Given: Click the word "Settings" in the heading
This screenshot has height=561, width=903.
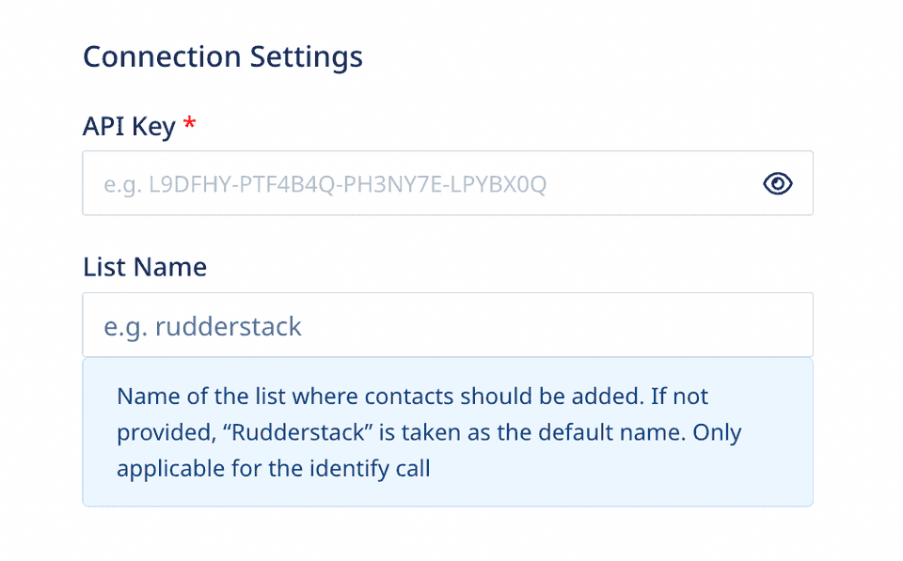Looking at the screenshot, I should coord(307,58).
